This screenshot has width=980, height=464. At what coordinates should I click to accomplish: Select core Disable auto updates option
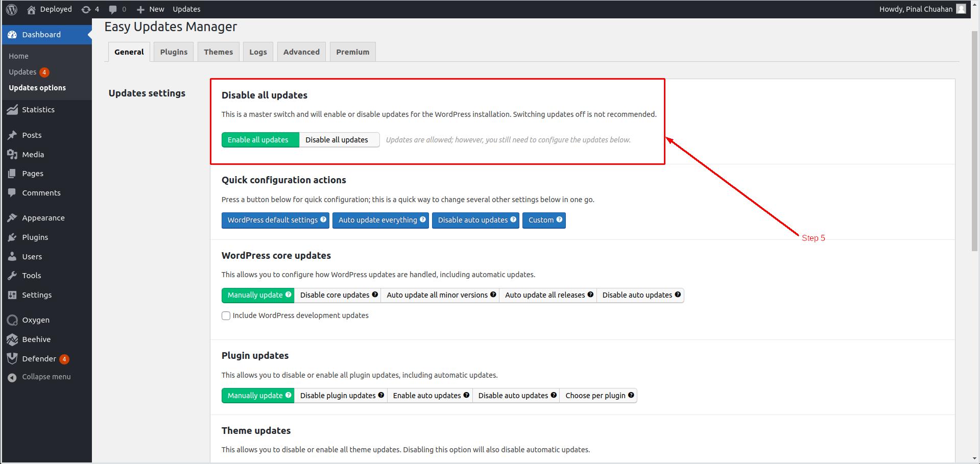[x=640, y=295]
